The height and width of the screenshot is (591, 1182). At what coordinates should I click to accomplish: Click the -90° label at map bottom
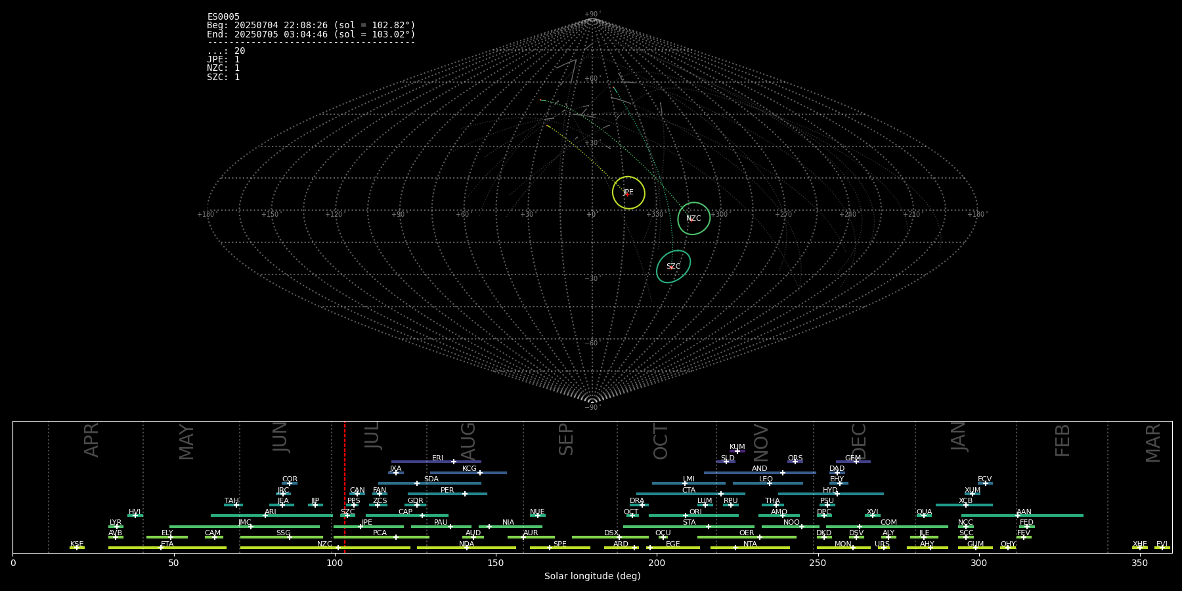(x=592, y=408)
